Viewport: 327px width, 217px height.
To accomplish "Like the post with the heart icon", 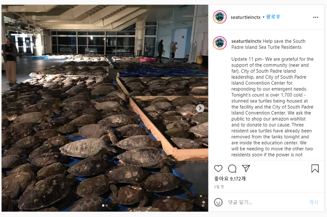I will [218, 168].
